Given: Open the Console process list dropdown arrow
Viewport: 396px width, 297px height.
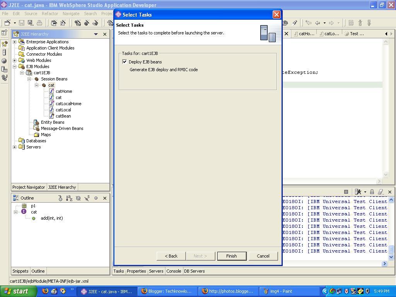Looking at the screenshot, I should pyautogui.click(x=365, y=192).
